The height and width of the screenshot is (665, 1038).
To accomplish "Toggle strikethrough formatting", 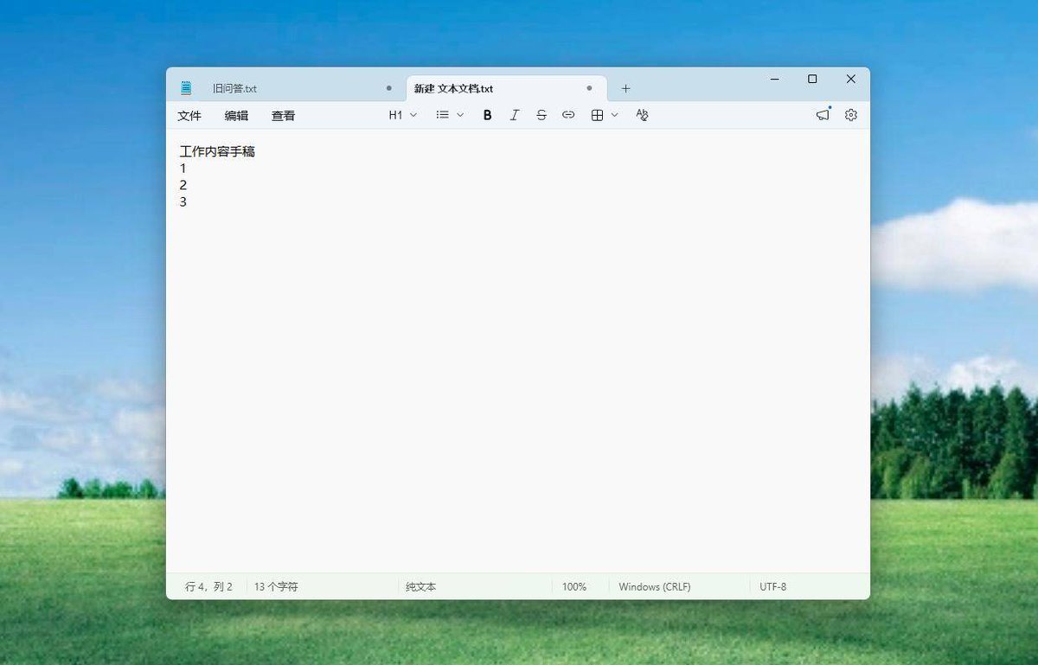I will point(541,115).
